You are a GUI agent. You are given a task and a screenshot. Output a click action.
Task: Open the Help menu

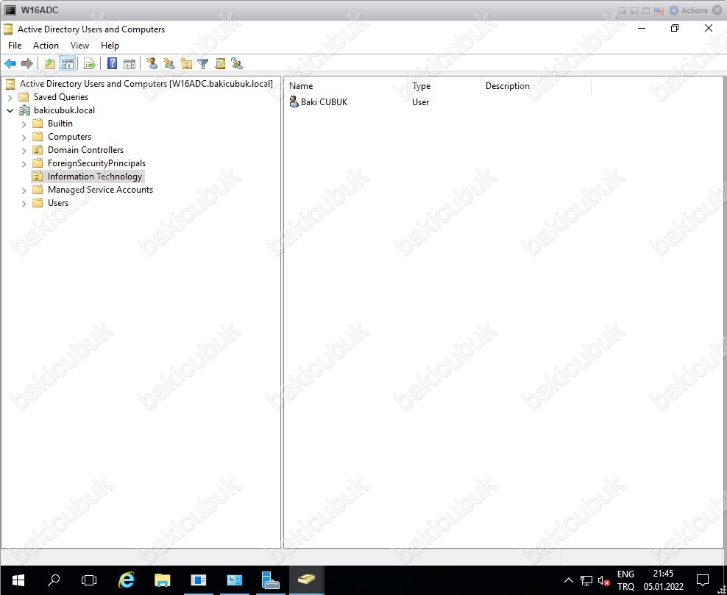pos(110,46)
